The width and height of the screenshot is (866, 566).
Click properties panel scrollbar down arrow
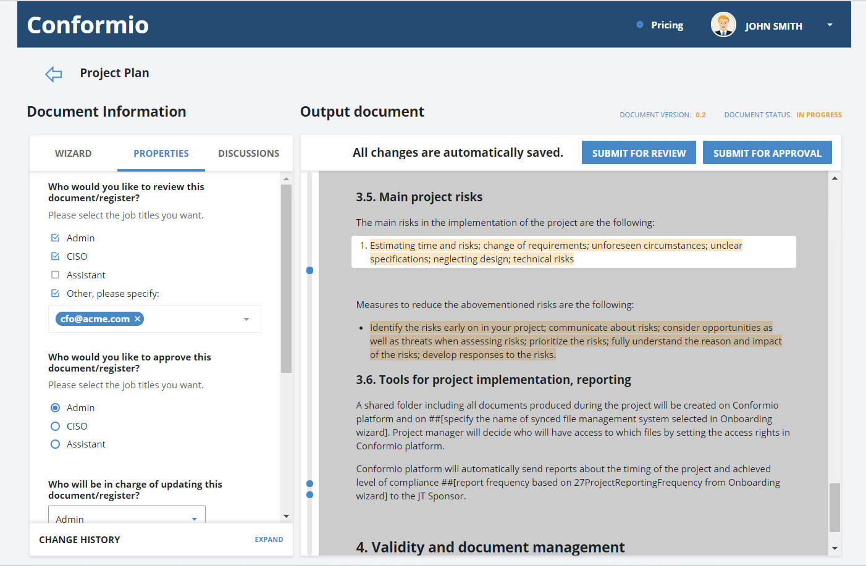(286, 516)
